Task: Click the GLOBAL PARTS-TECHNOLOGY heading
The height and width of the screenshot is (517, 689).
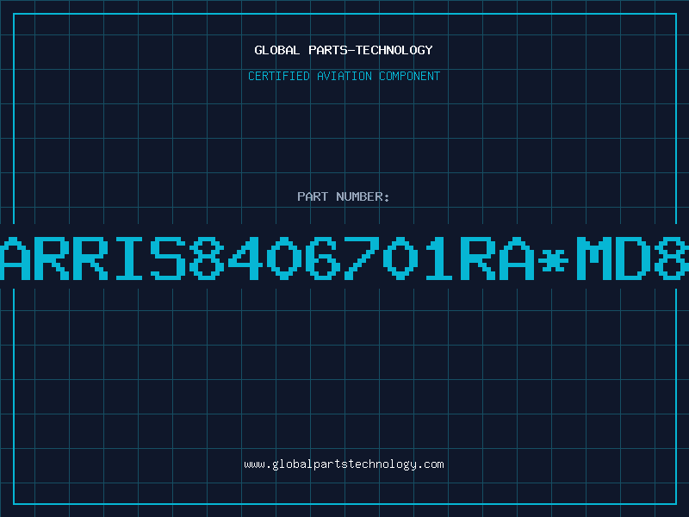Action: 344,50
